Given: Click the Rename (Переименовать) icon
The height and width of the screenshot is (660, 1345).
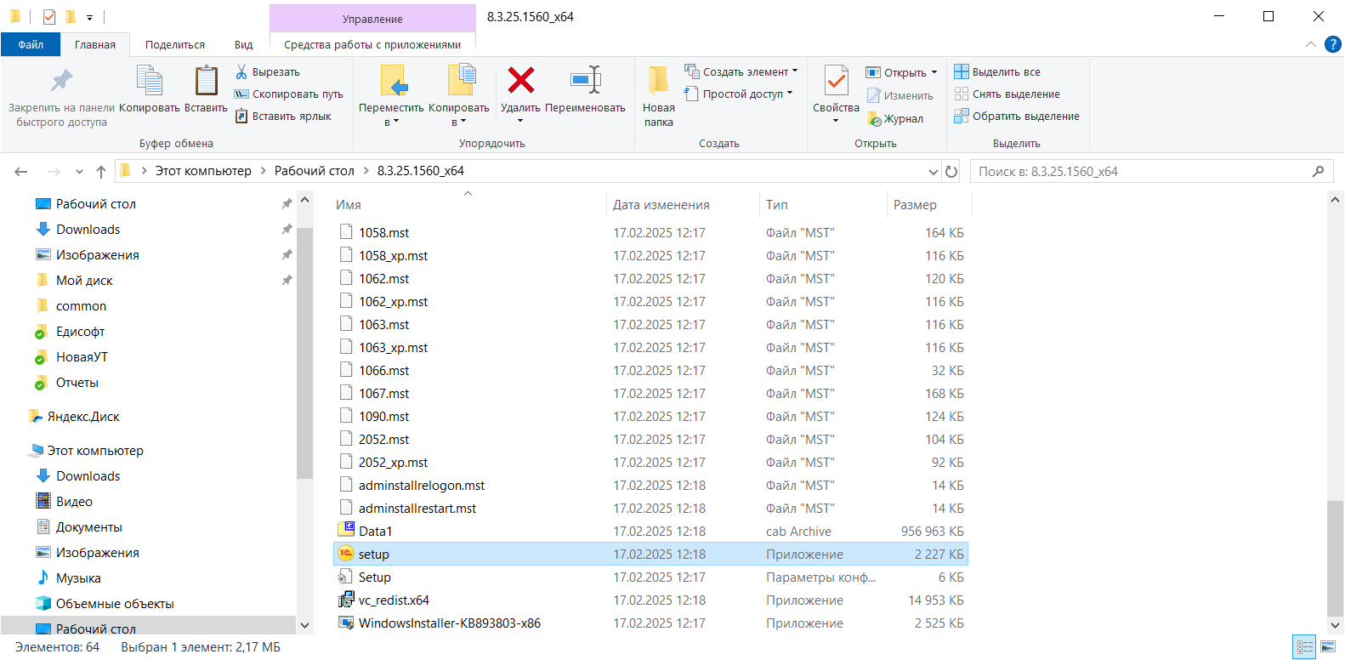Looking at the screenshot, I should point(586,81).
